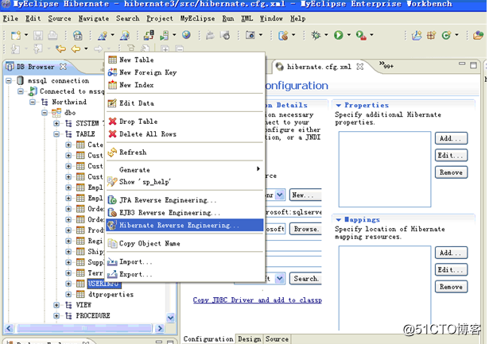This screenshot has width=489, height=344.
Task: Open the Generate submenu
Action: (184, 169)
